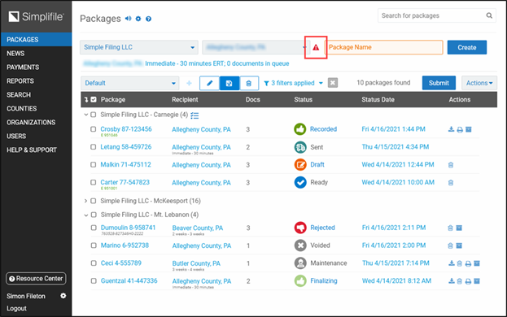Delete the Carter 77-547823 package

pyautogui.click(x=451, y=183)
